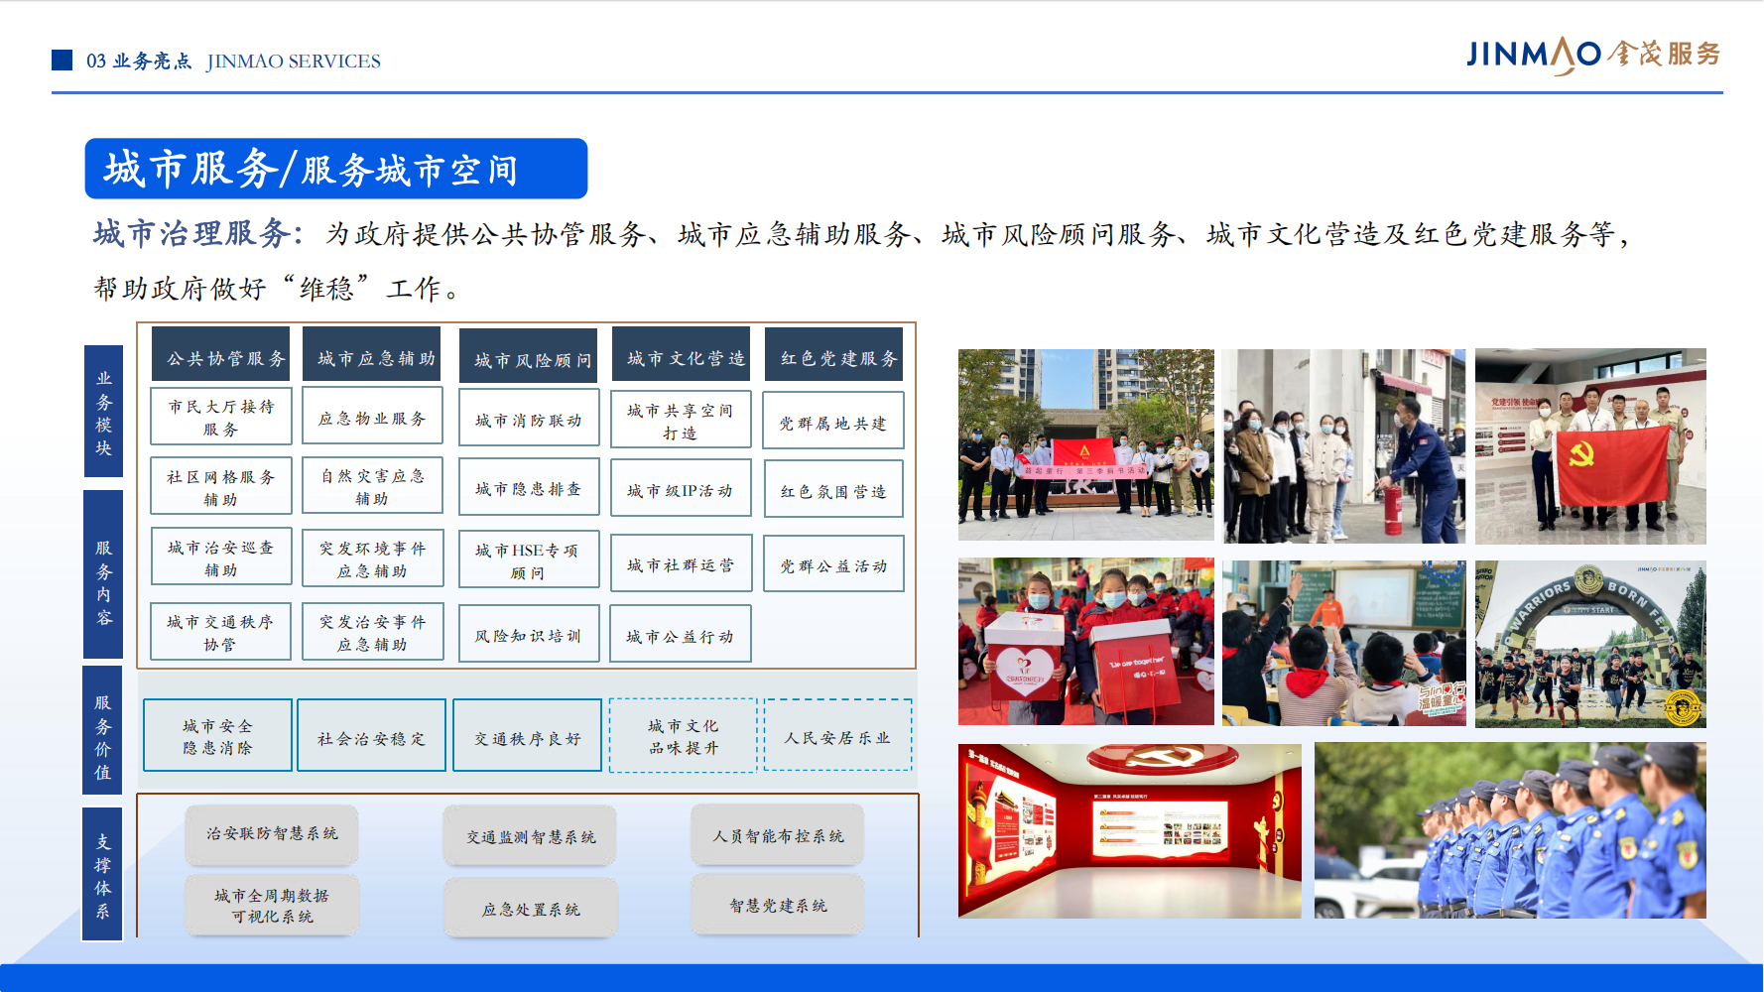The width and height of the screenshot is (1764, 992).
Task: Open the photo of people holding party flag
Action: click(1590, 445)
